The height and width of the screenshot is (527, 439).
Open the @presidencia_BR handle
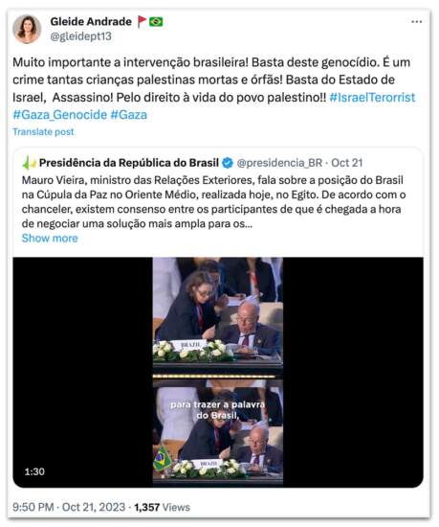point(279,163)
